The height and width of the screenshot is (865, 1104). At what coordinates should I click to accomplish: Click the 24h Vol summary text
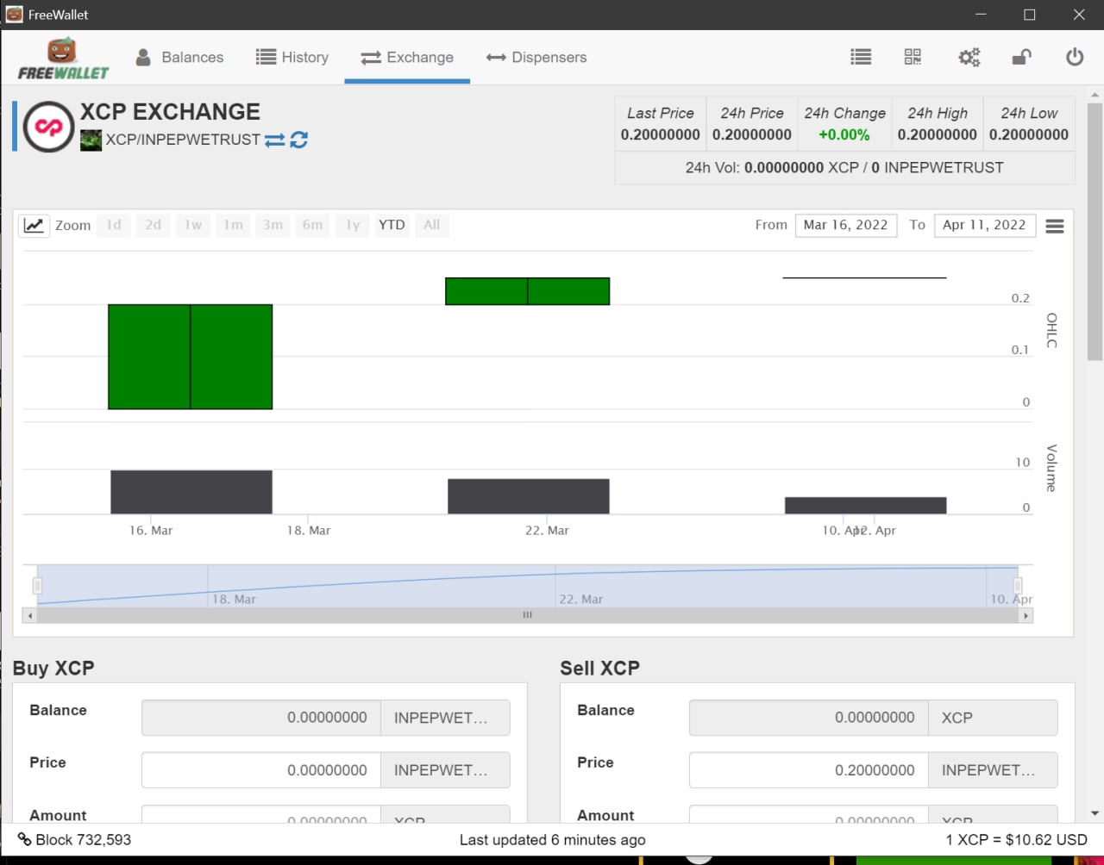click(844, 168)
